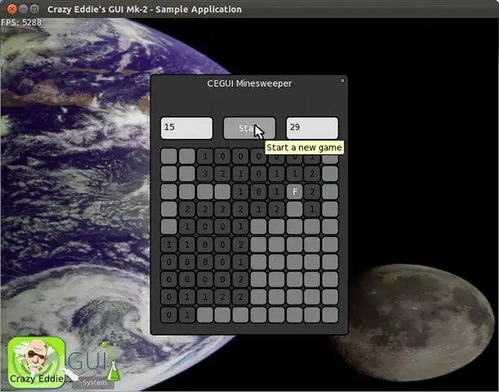
Task: Click the timer field showing 29
Action: (x=312, y=128)
